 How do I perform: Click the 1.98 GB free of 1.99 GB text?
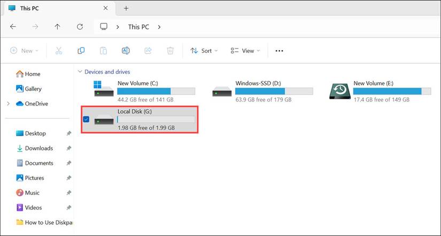[146, 128]
